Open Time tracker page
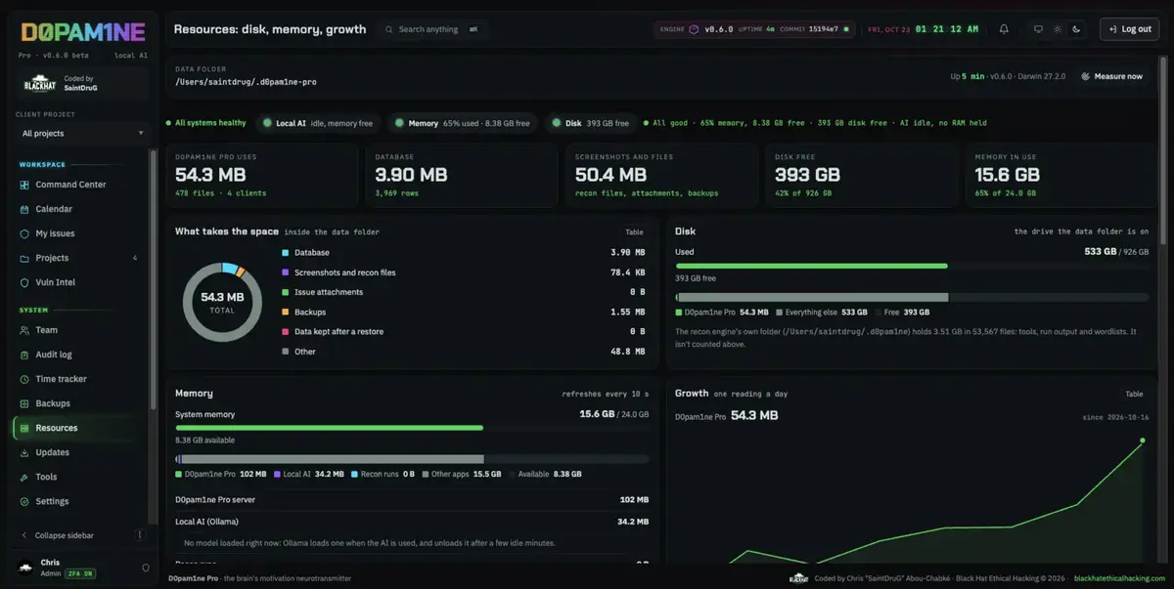 (x=61, y=379)
